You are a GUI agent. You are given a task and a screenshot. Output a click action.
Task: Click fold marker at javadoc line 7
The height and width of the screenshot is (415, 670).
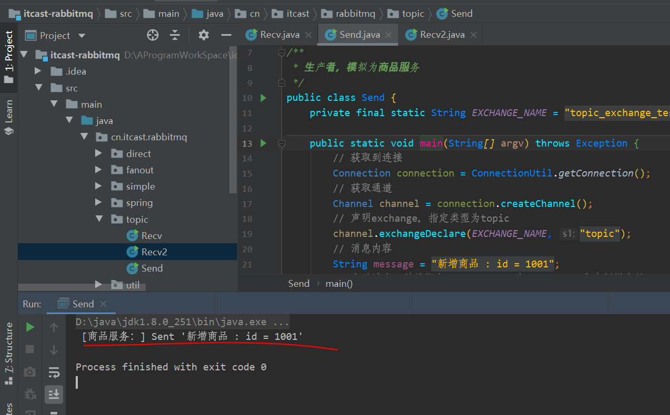(282, 53)
